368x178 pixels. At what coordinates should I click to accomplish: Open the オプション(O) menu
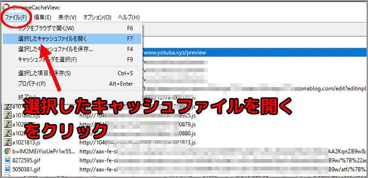click(97, 17)
